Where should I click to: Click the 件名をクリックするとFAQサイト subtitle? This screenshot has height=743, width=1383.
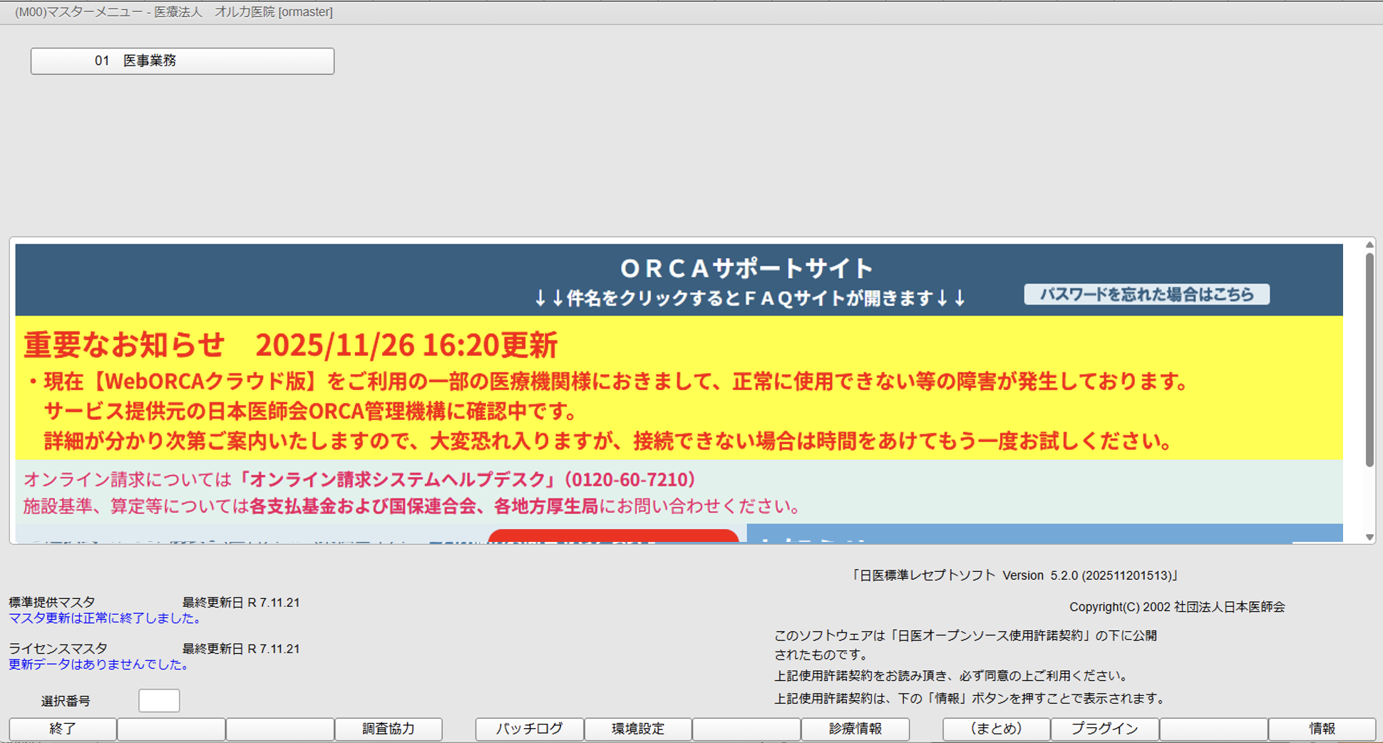tap(750, 298)
